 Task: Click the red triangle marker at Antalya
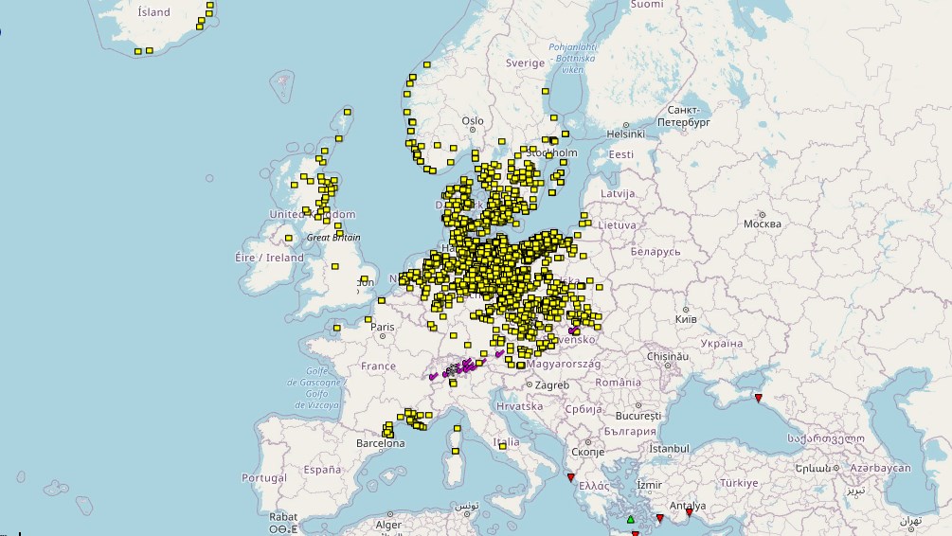click(x=689, y=513)
